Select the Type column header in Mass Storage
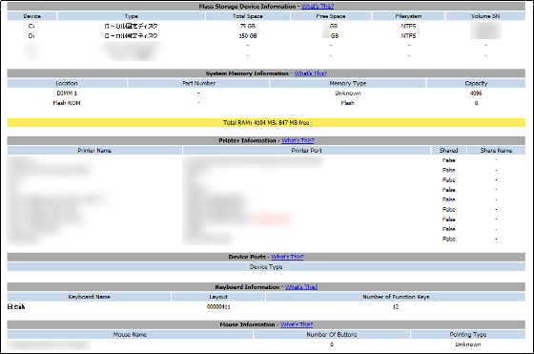The width and height of the screenshot is (534, 354). click(132, 16)
